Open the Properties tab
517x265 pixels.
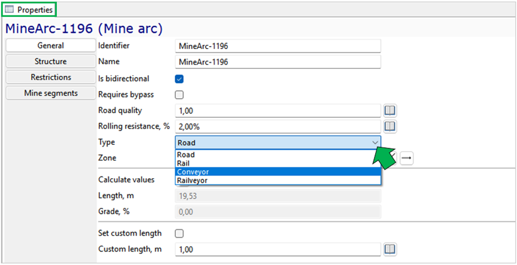[29, 10]
